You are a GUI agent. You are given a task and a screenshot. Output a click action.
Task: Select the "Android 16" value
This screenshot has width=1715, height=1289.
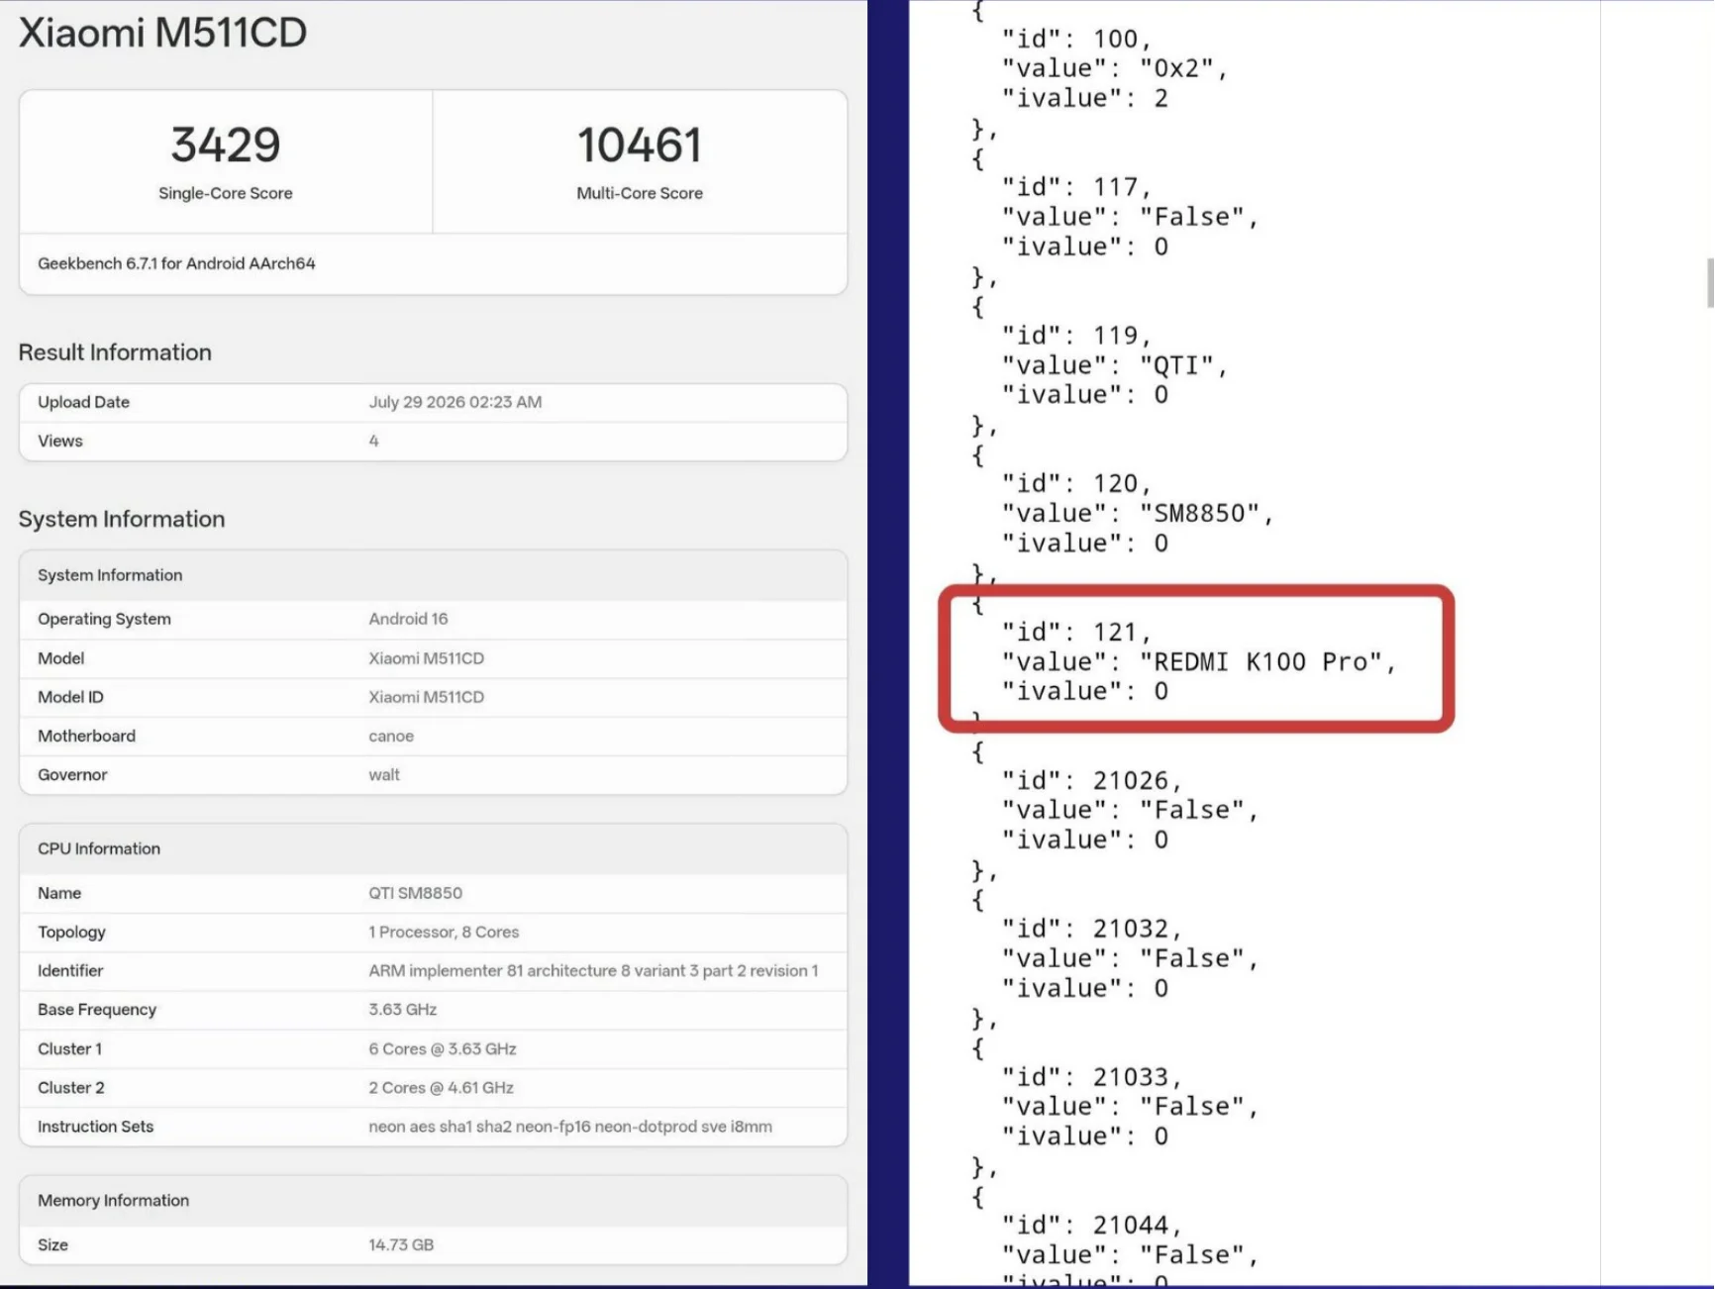tap(408, 619)
